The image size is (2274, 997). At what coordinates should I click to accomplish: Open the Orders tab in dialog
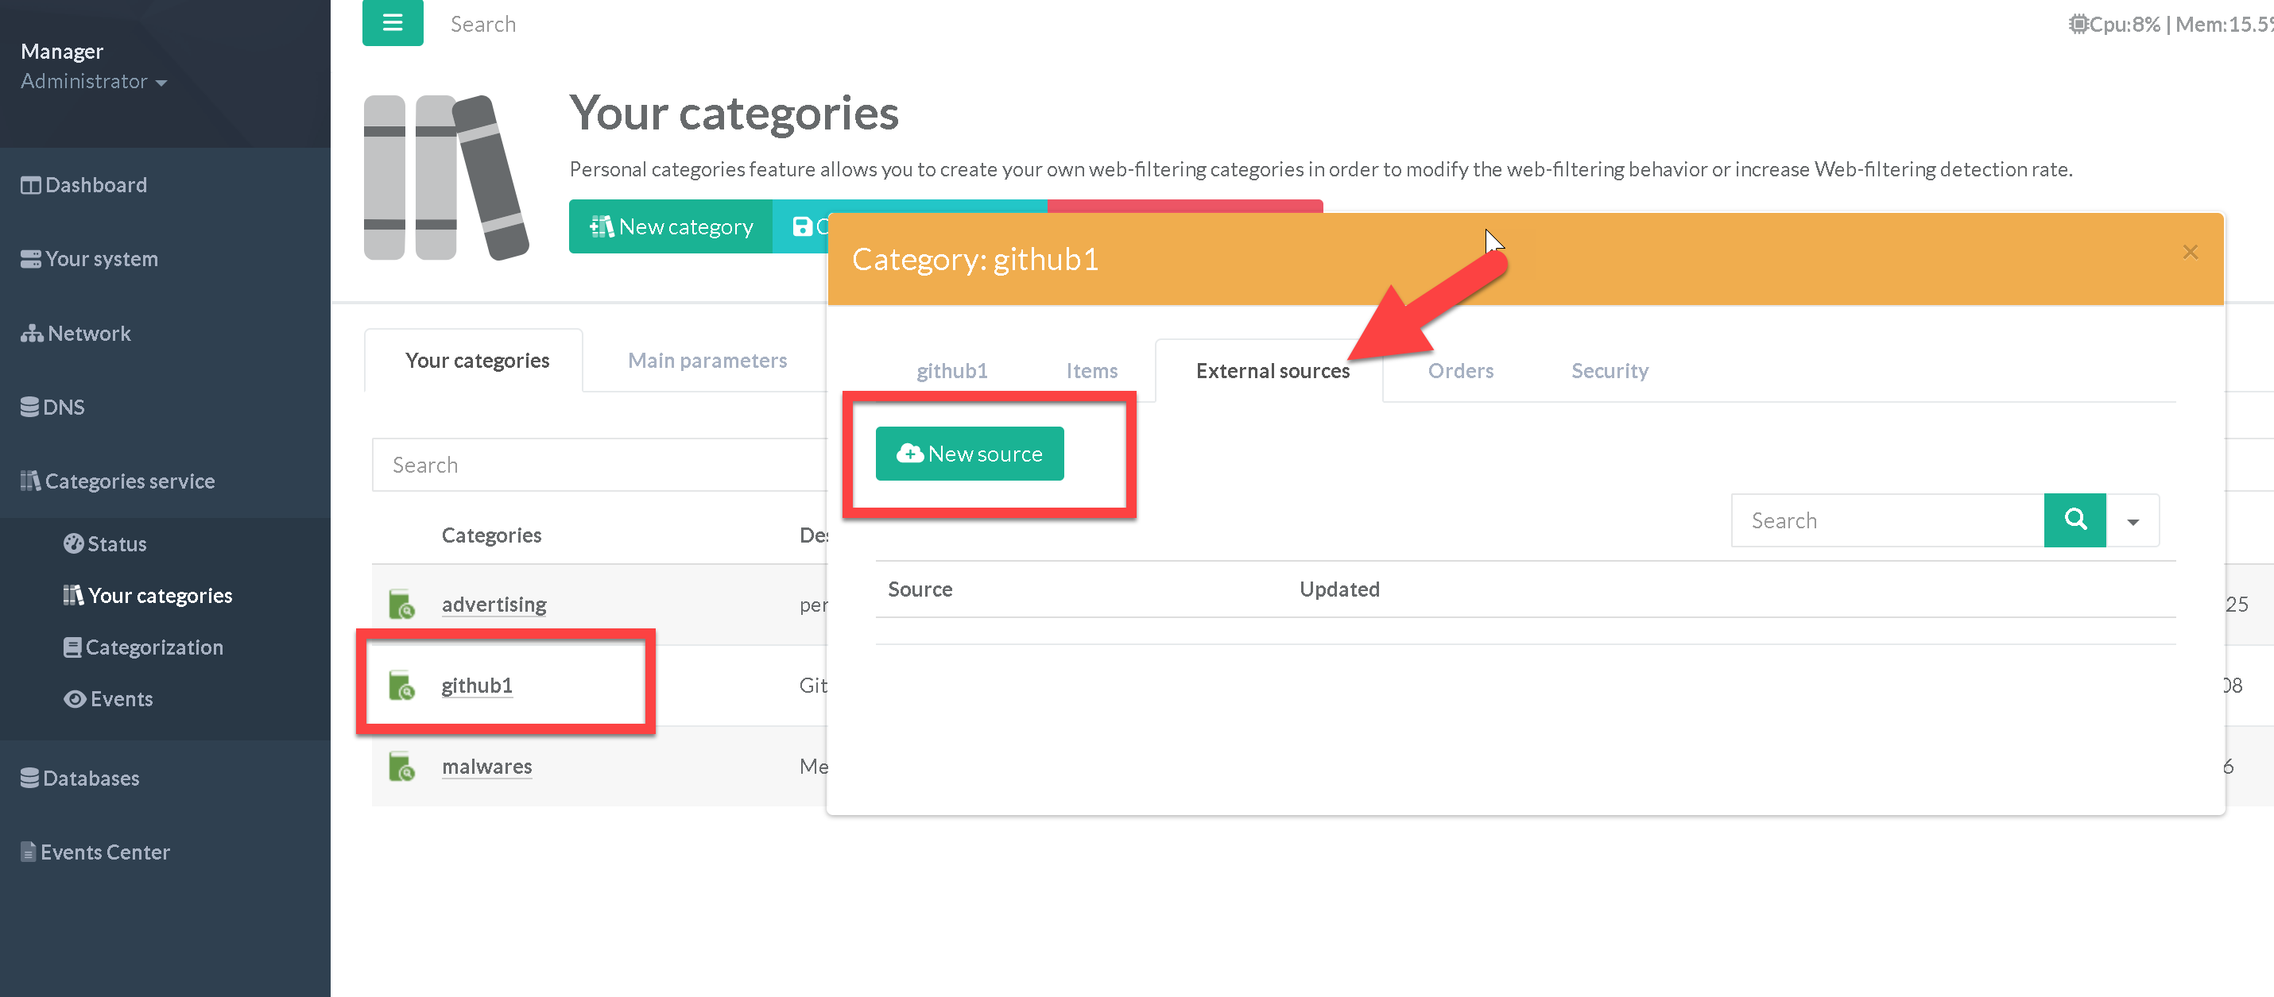[1460, 370]
